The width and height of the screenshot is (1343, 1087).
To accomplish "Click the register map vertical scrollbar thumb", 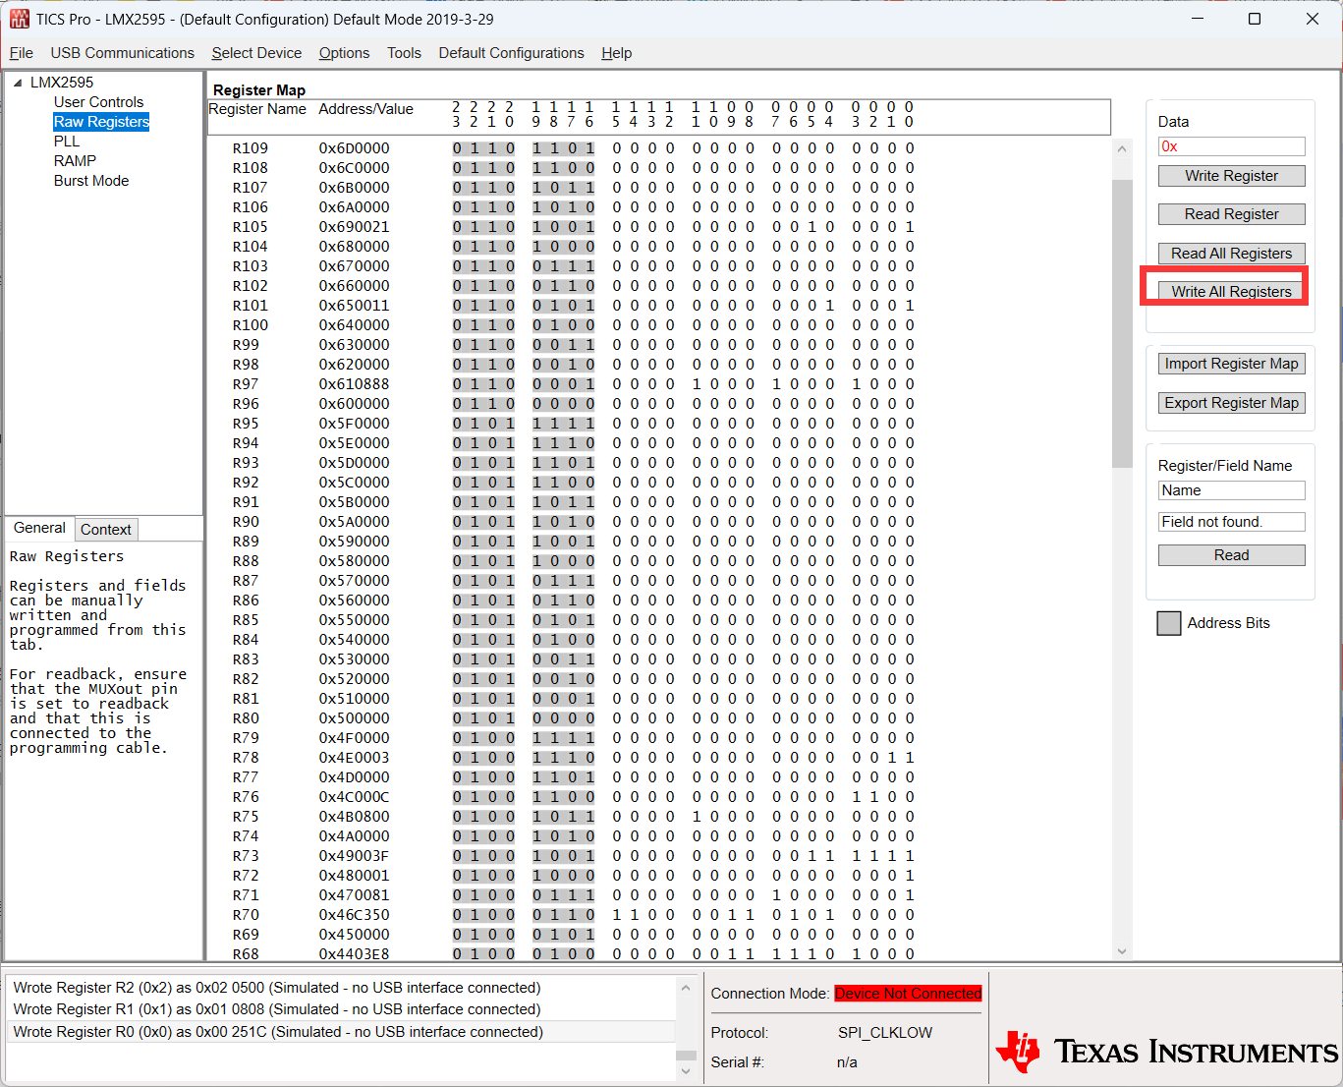I will 1122,323.
